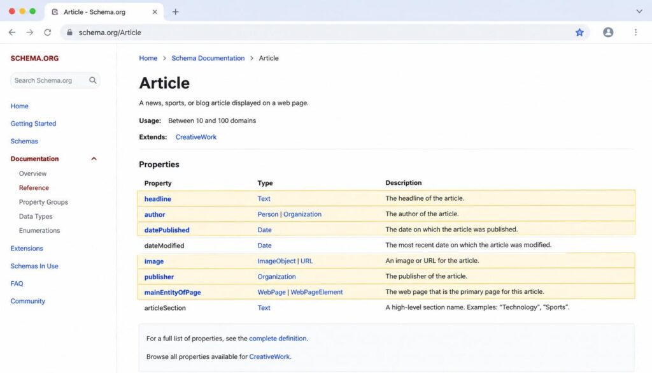Open a new tab with the plus icon
Viewport: 652px width, 373px height.
(176, 12)
